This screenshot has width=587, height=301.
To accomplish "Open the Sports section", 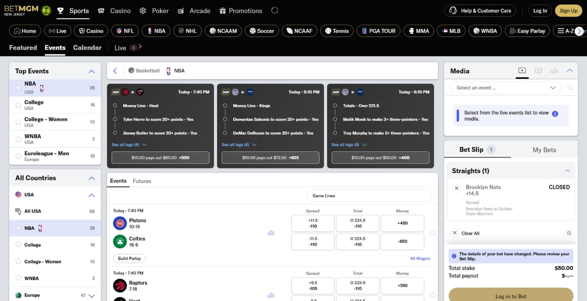I will tap(73, 11).
